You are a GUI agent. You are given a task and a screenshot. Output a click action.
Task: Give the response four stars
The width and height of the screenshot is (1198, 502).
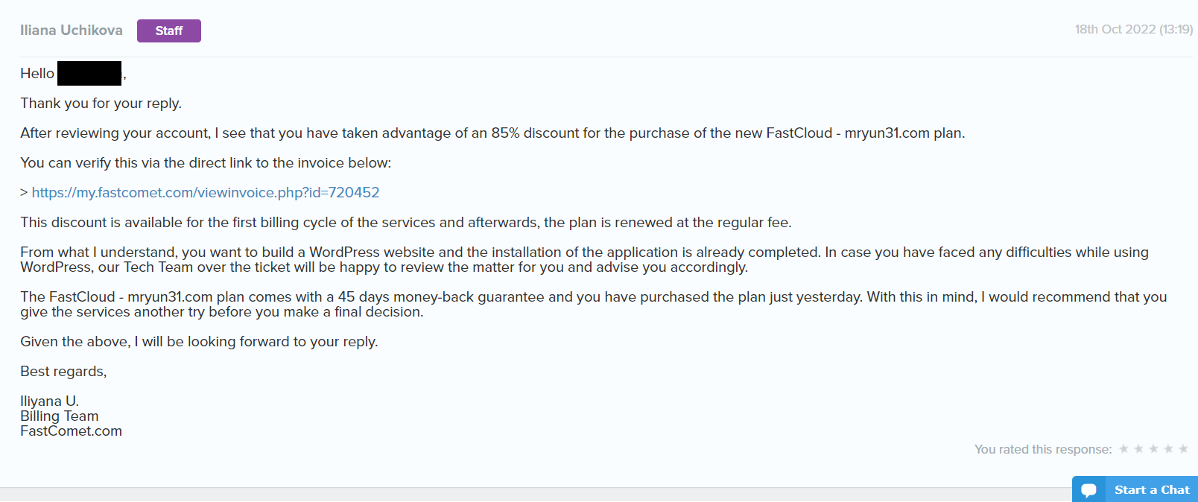pos(1168,448)
